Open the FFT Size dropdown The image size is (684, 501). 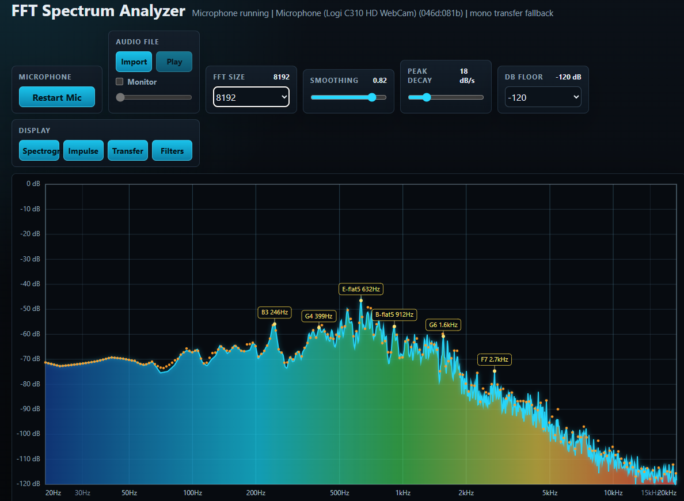251,97
